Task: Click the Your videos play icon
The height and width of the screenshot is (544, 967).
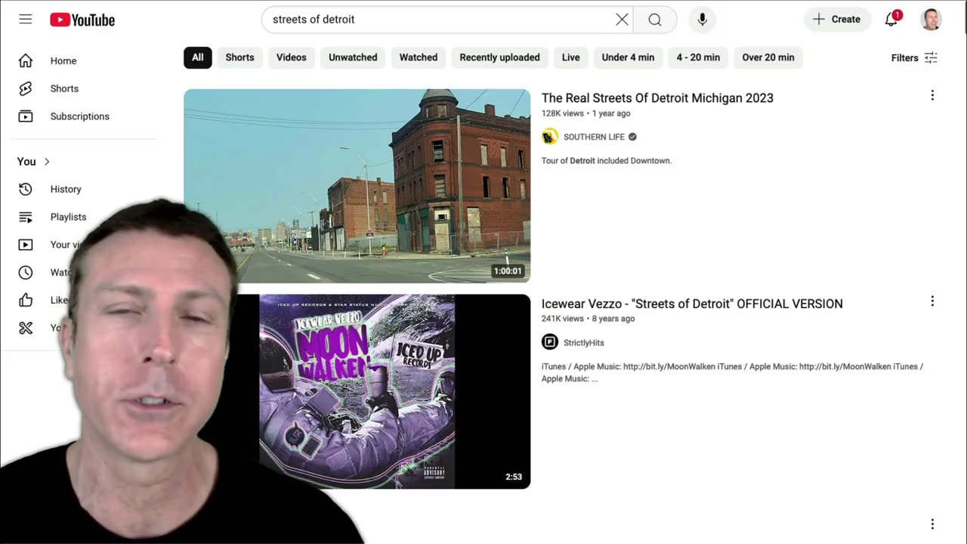Action: point(26,245)
